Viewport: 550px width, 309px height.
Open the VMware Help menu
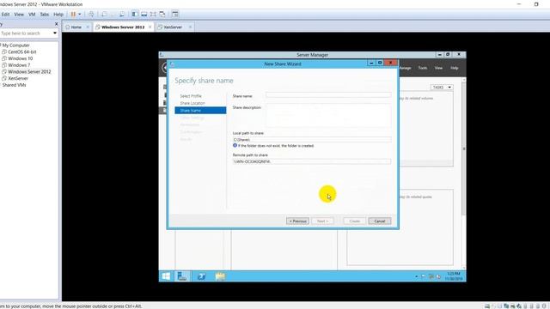pyautogui.click(x=58, y=15)
